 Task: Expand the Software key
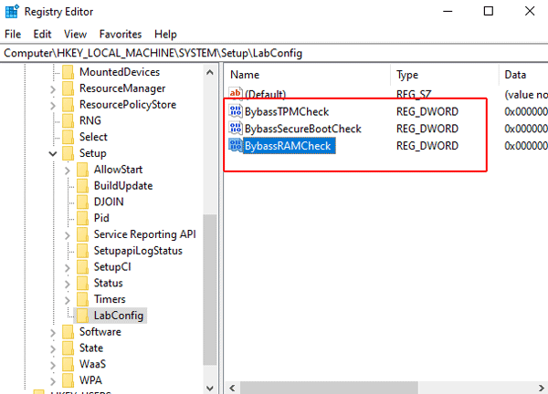53,333
